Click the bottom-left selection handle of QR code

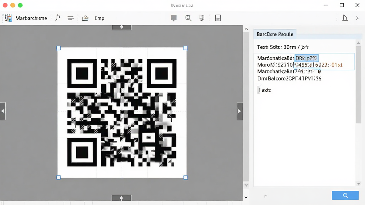coord(58,178)
